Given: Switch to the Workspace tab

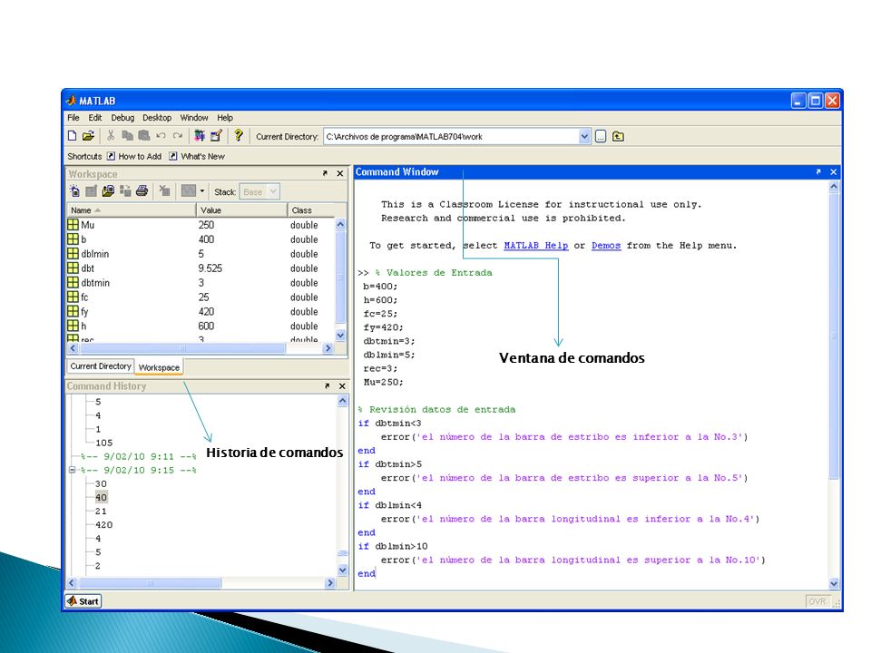Looking at the screenshot, I should point(159,367).
